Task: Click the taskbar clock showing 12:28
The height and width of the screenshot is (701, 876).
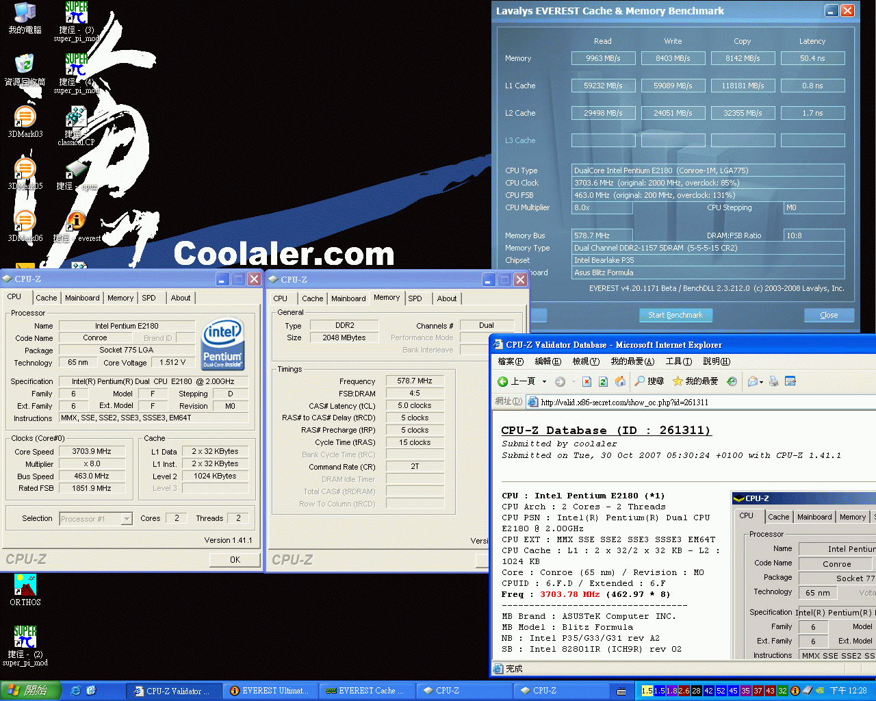Action: click(x=849, y=691)
